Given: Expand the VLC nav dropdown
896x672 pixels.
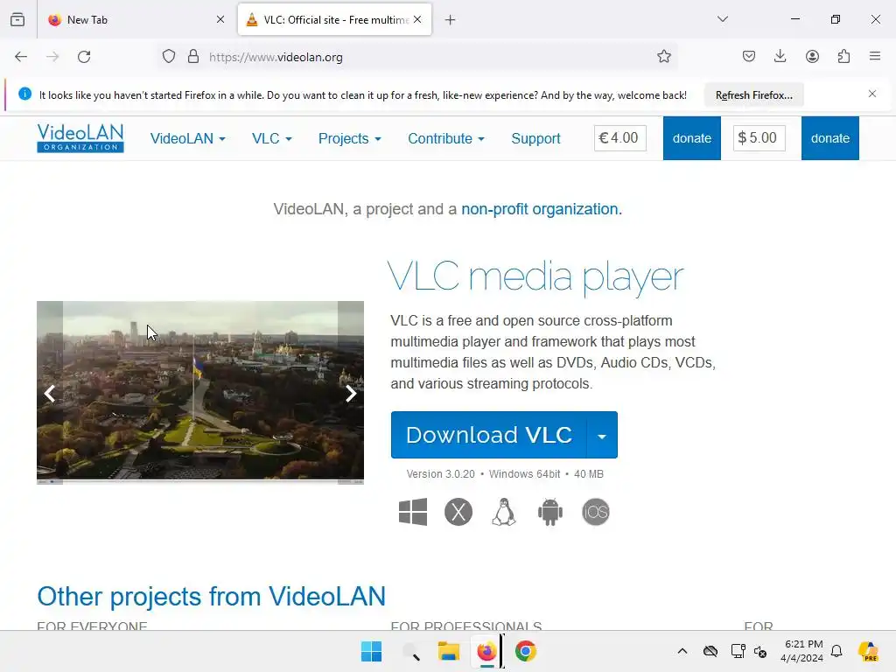Looking at the screenshot, I should (271, 139).
